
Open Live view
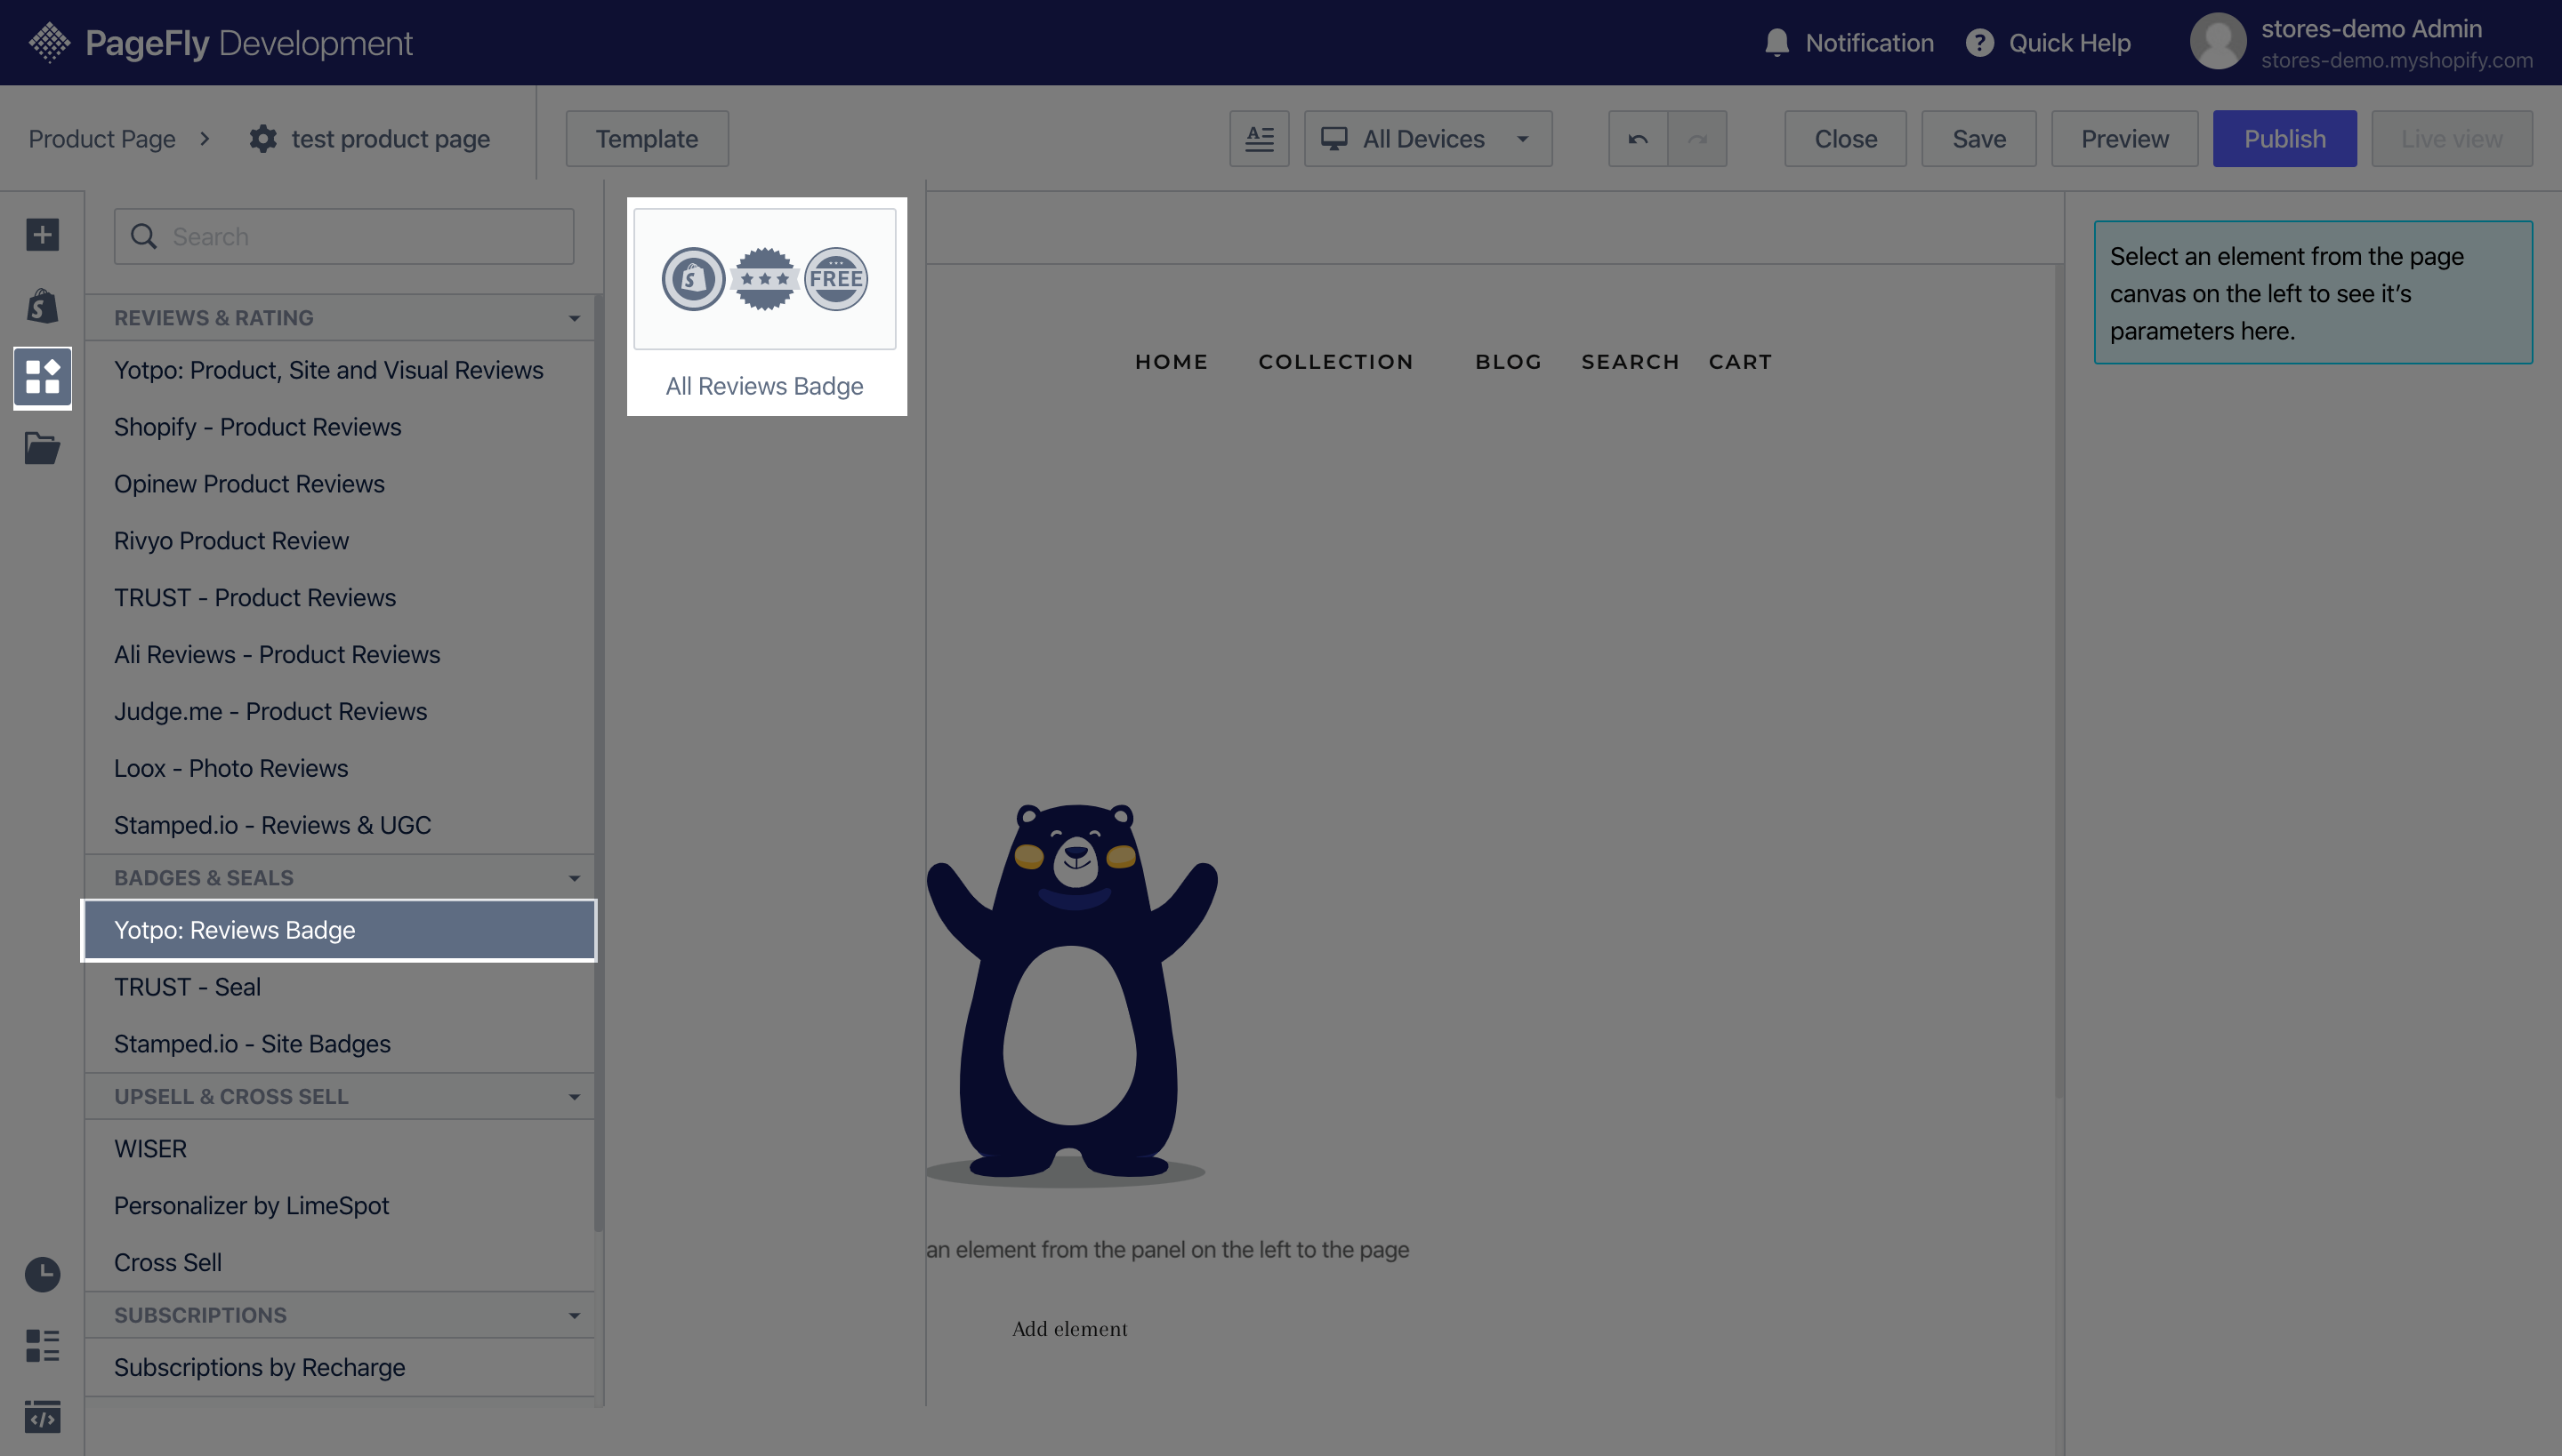click(2452, 138)
